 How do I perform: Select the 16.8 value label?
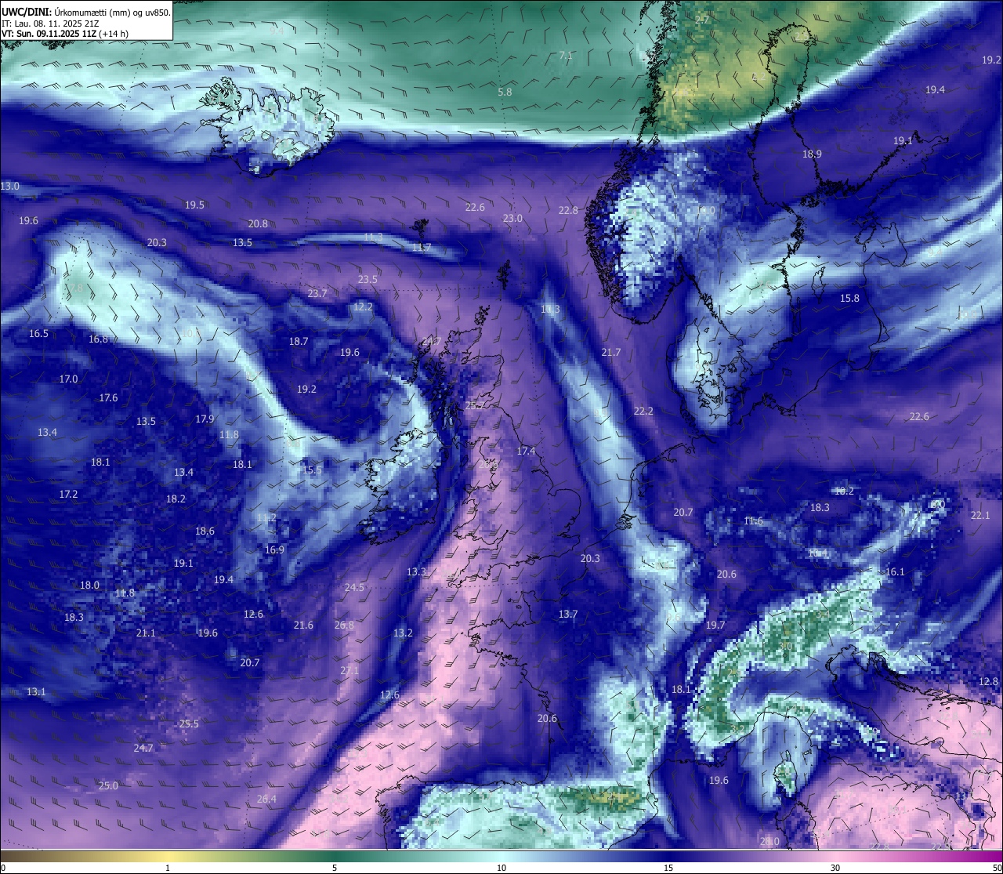98,339
